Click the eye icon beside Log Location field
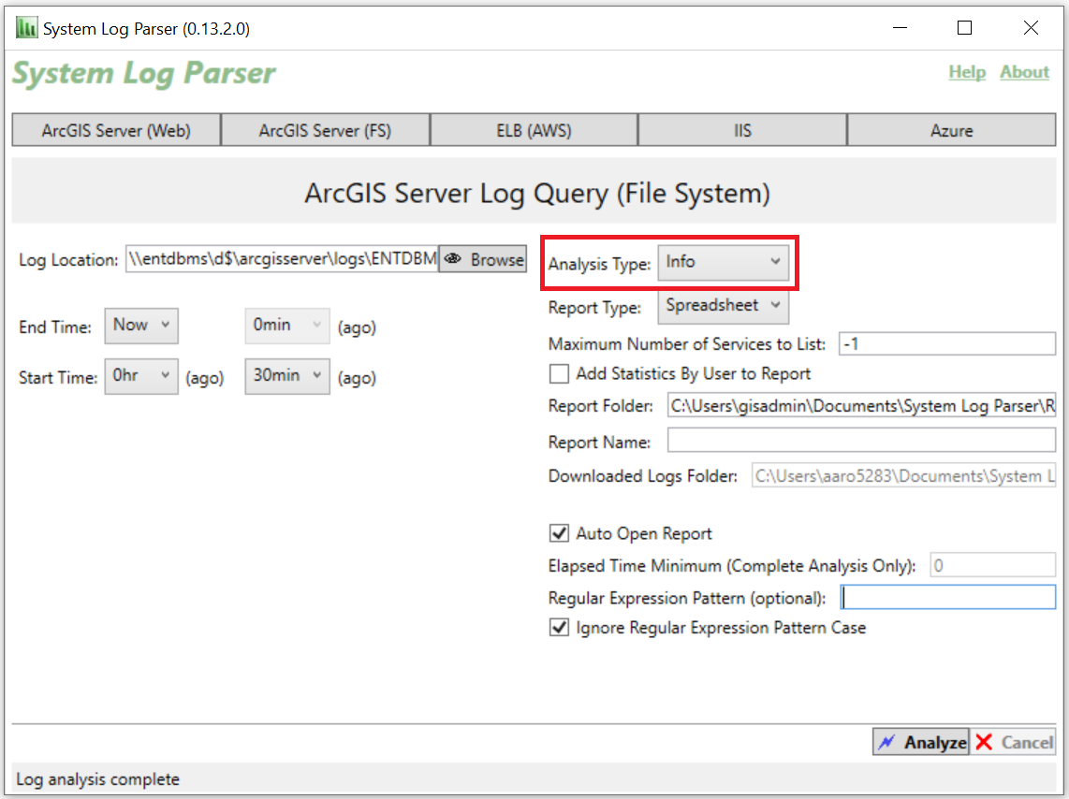Image resolution: width=1069 pixels, height=799 pixels. click(455, 259)
